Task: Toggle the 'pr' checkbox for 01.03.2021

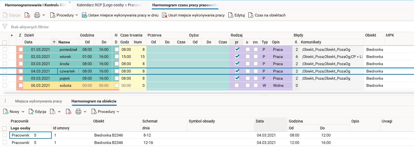Action: [237, 49]
